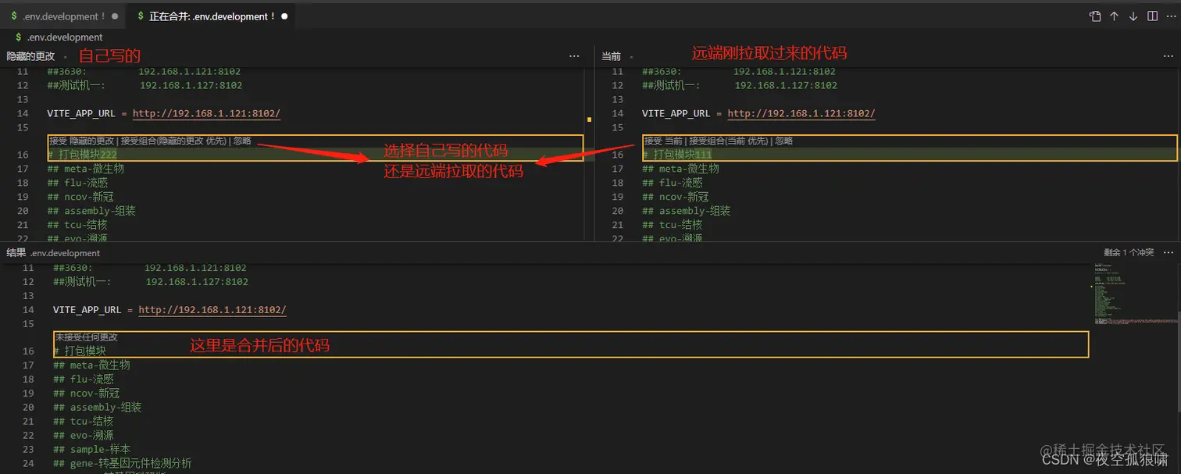
Task: Click 忽略 in the 隐藏的更改 pane
Action: (242, 141)
